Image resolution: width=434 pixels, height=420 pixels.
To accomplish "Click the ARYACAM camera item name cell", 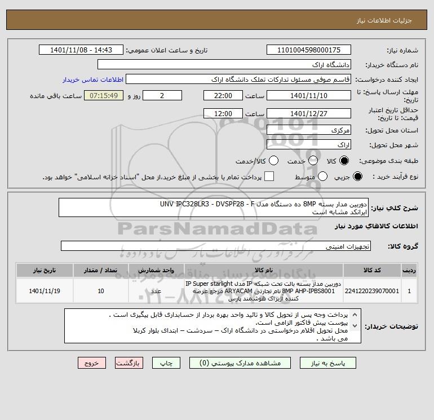I will [x=264, y=291].
